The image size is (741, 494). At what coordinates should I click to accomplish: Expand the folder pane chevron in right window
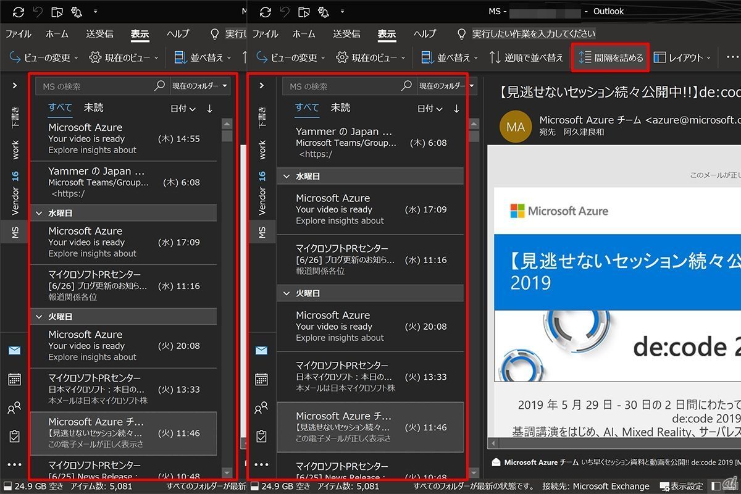261,86
